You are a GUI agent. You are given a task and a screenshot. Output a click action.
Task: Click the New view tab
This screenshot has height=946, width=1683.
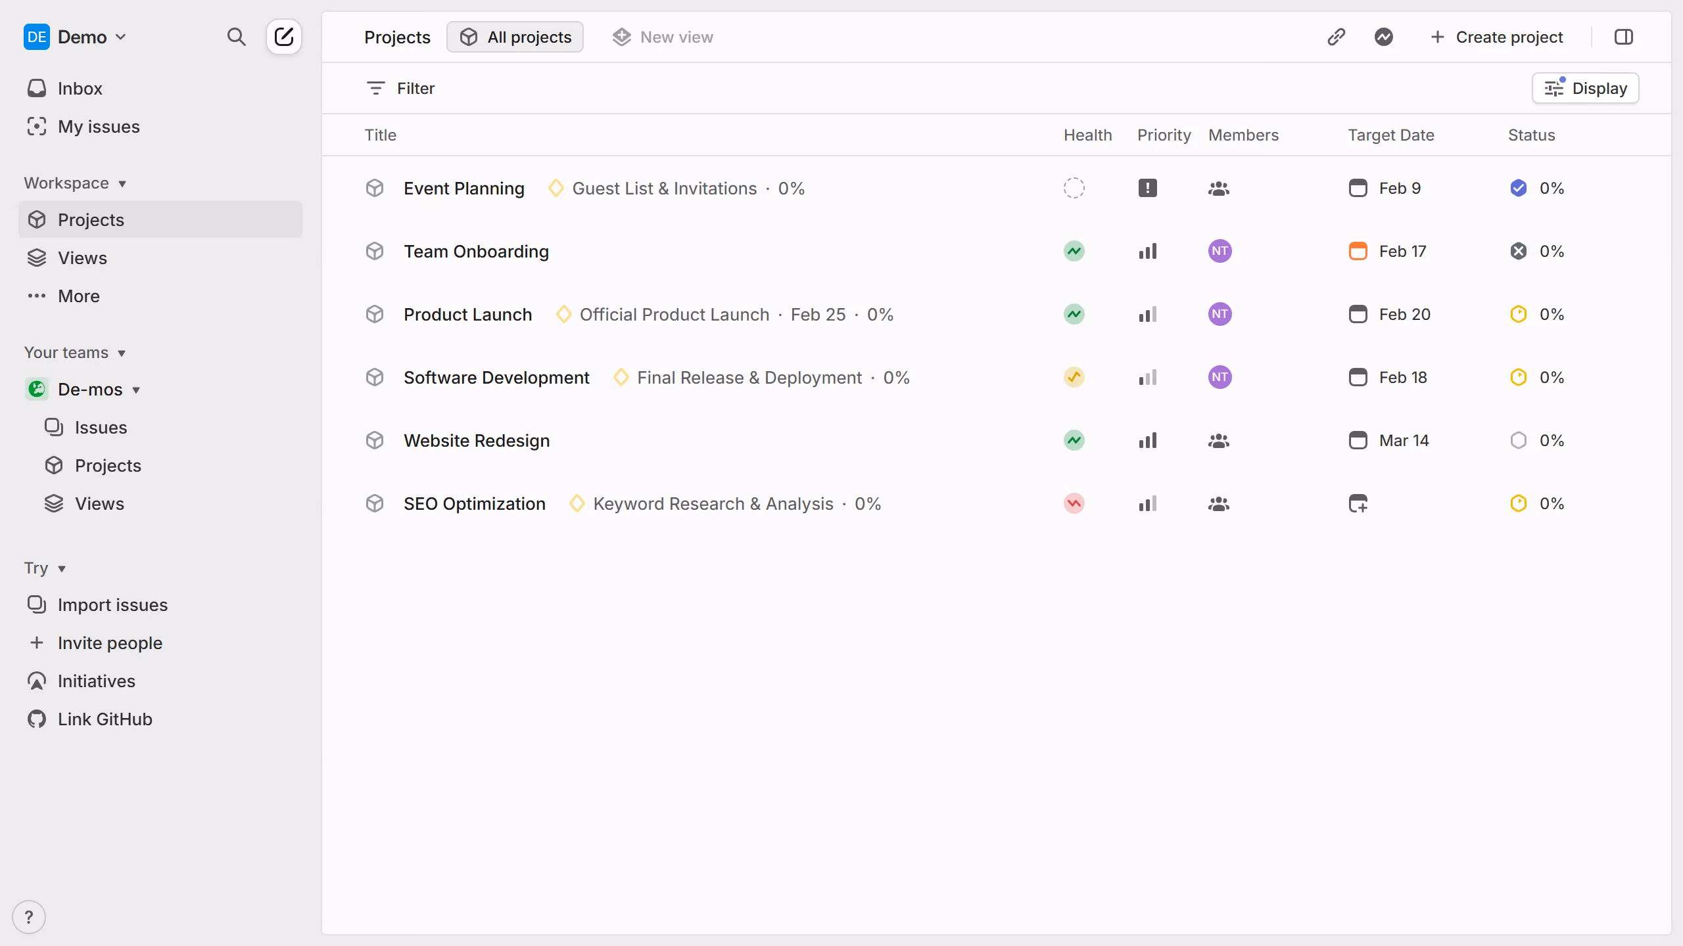click(662, 37)
